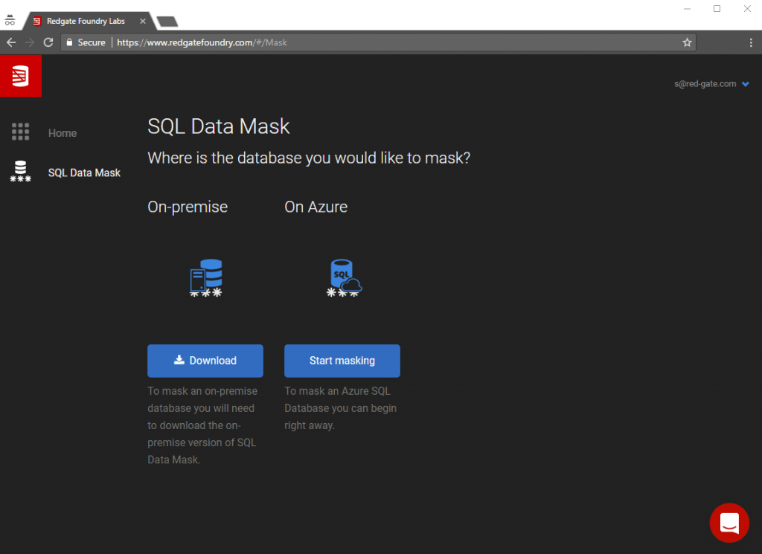Select the SQL Data Mask database icon
Image resolution: width=762 pixels, height=554 pixels.
point(20,171)
